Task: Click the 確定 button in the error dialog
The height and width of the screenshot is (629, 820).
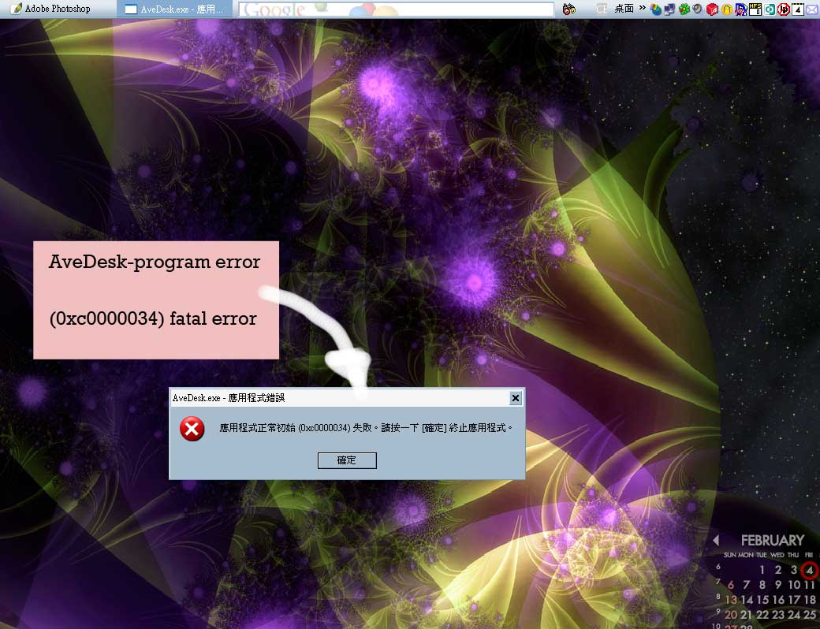Action: point(347,460)
